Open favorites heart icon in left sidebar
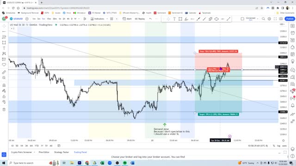This screenshot has height=166, width=296. [4, 65]
